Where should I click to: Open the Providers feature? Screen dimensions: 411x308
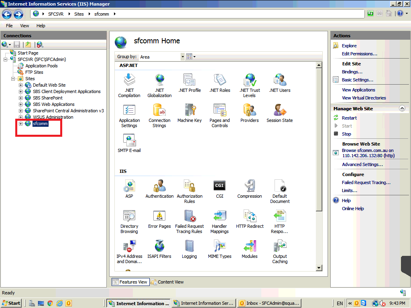250,113
